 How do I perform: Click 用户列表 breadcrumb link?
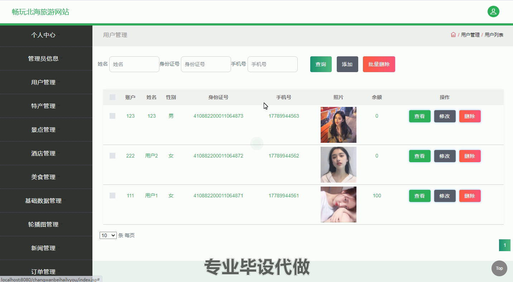coord(494,35)
